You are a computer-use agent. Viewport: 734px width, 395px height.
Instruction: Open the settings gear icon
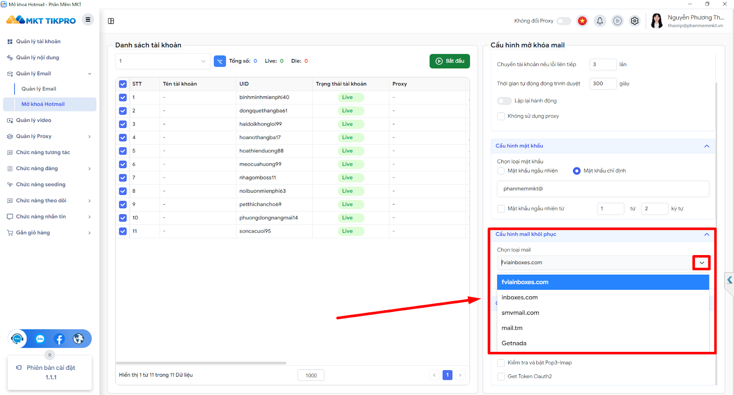click(635, 21)
